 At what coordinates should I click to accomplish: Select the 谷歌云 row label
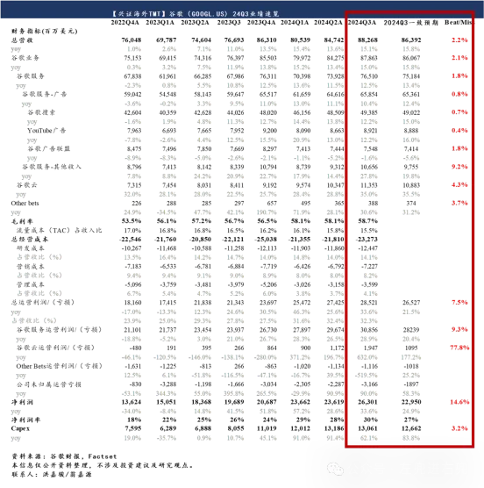[26, 185]
